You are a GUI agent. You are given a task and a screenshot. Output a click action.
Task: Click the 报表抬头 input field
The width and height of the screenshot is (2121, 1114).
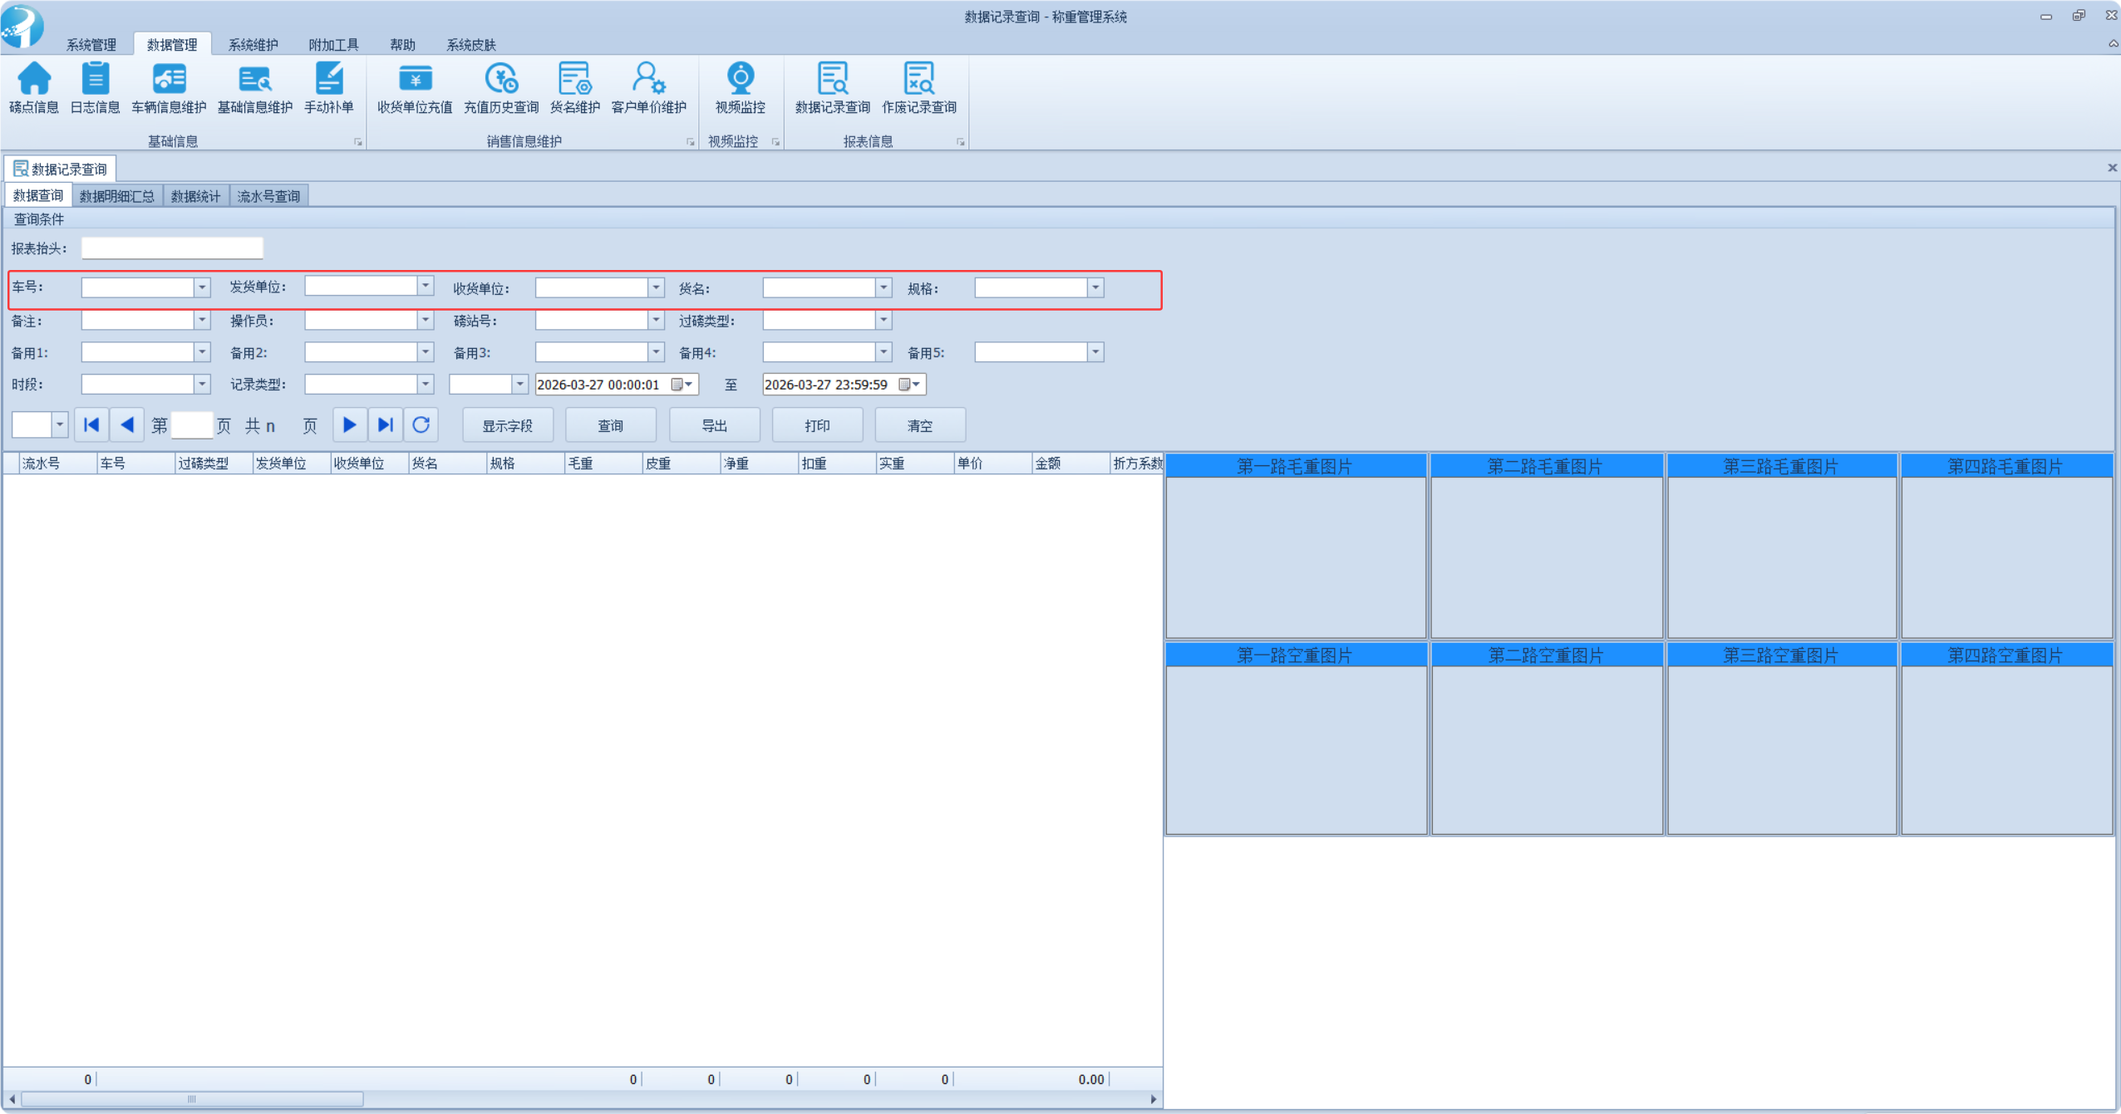[x=172, y=248]
